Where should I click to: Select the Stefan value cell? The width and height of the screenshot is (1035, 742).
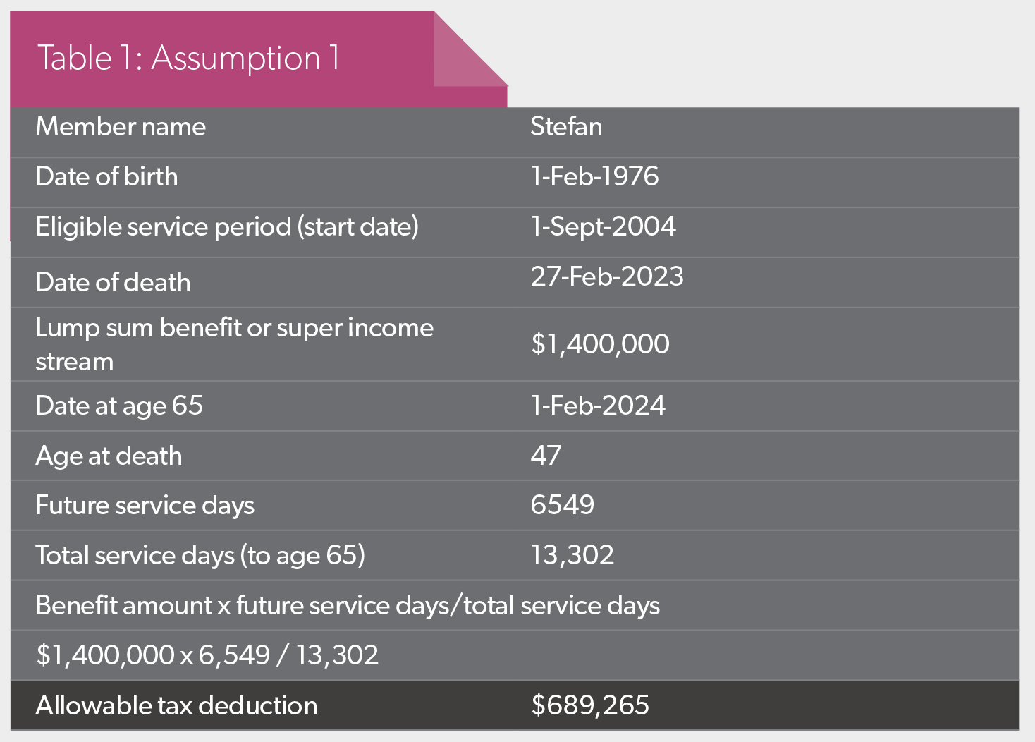(x=566, y=127)
